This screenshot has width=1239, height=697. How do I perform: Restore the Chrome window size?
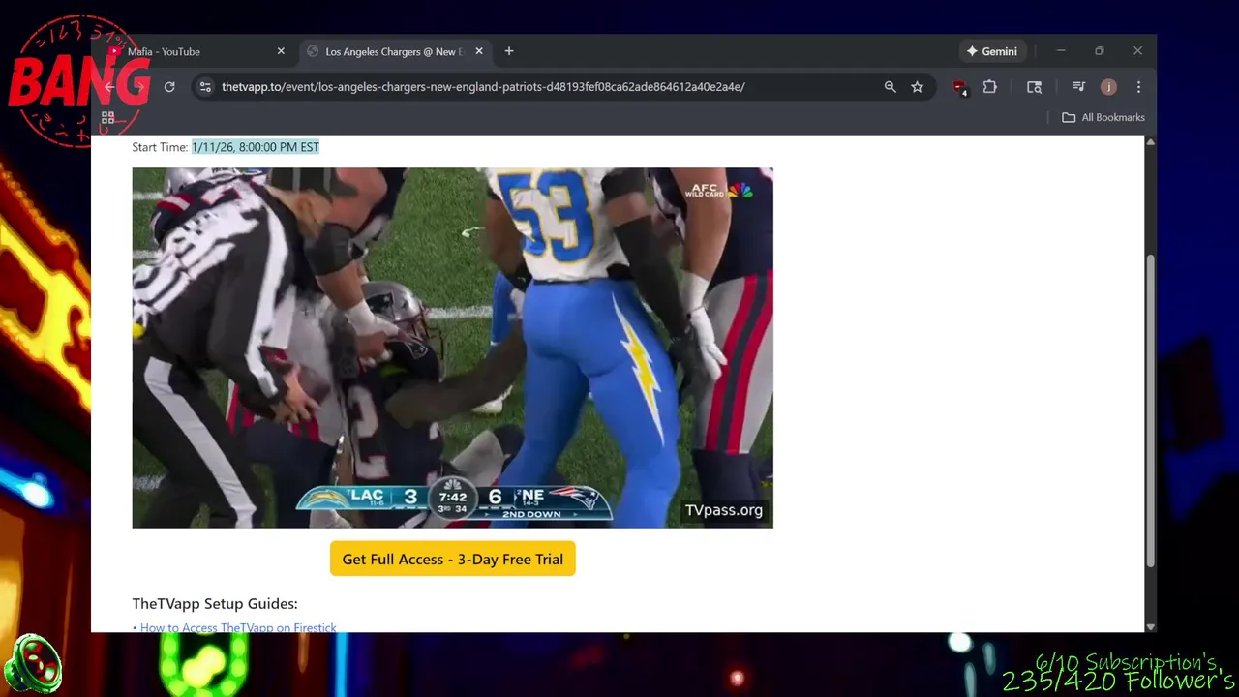tap(1100, 51)
